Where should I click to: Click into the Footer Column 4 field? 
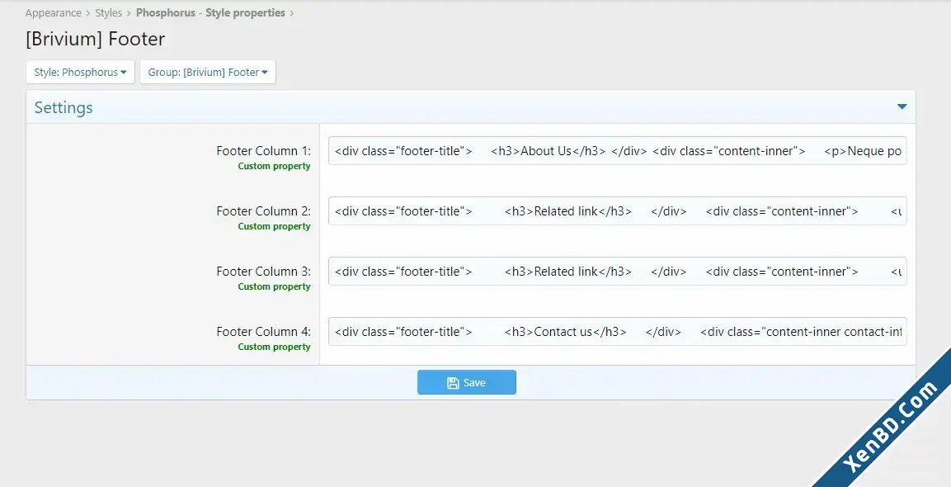pos(618,331)
